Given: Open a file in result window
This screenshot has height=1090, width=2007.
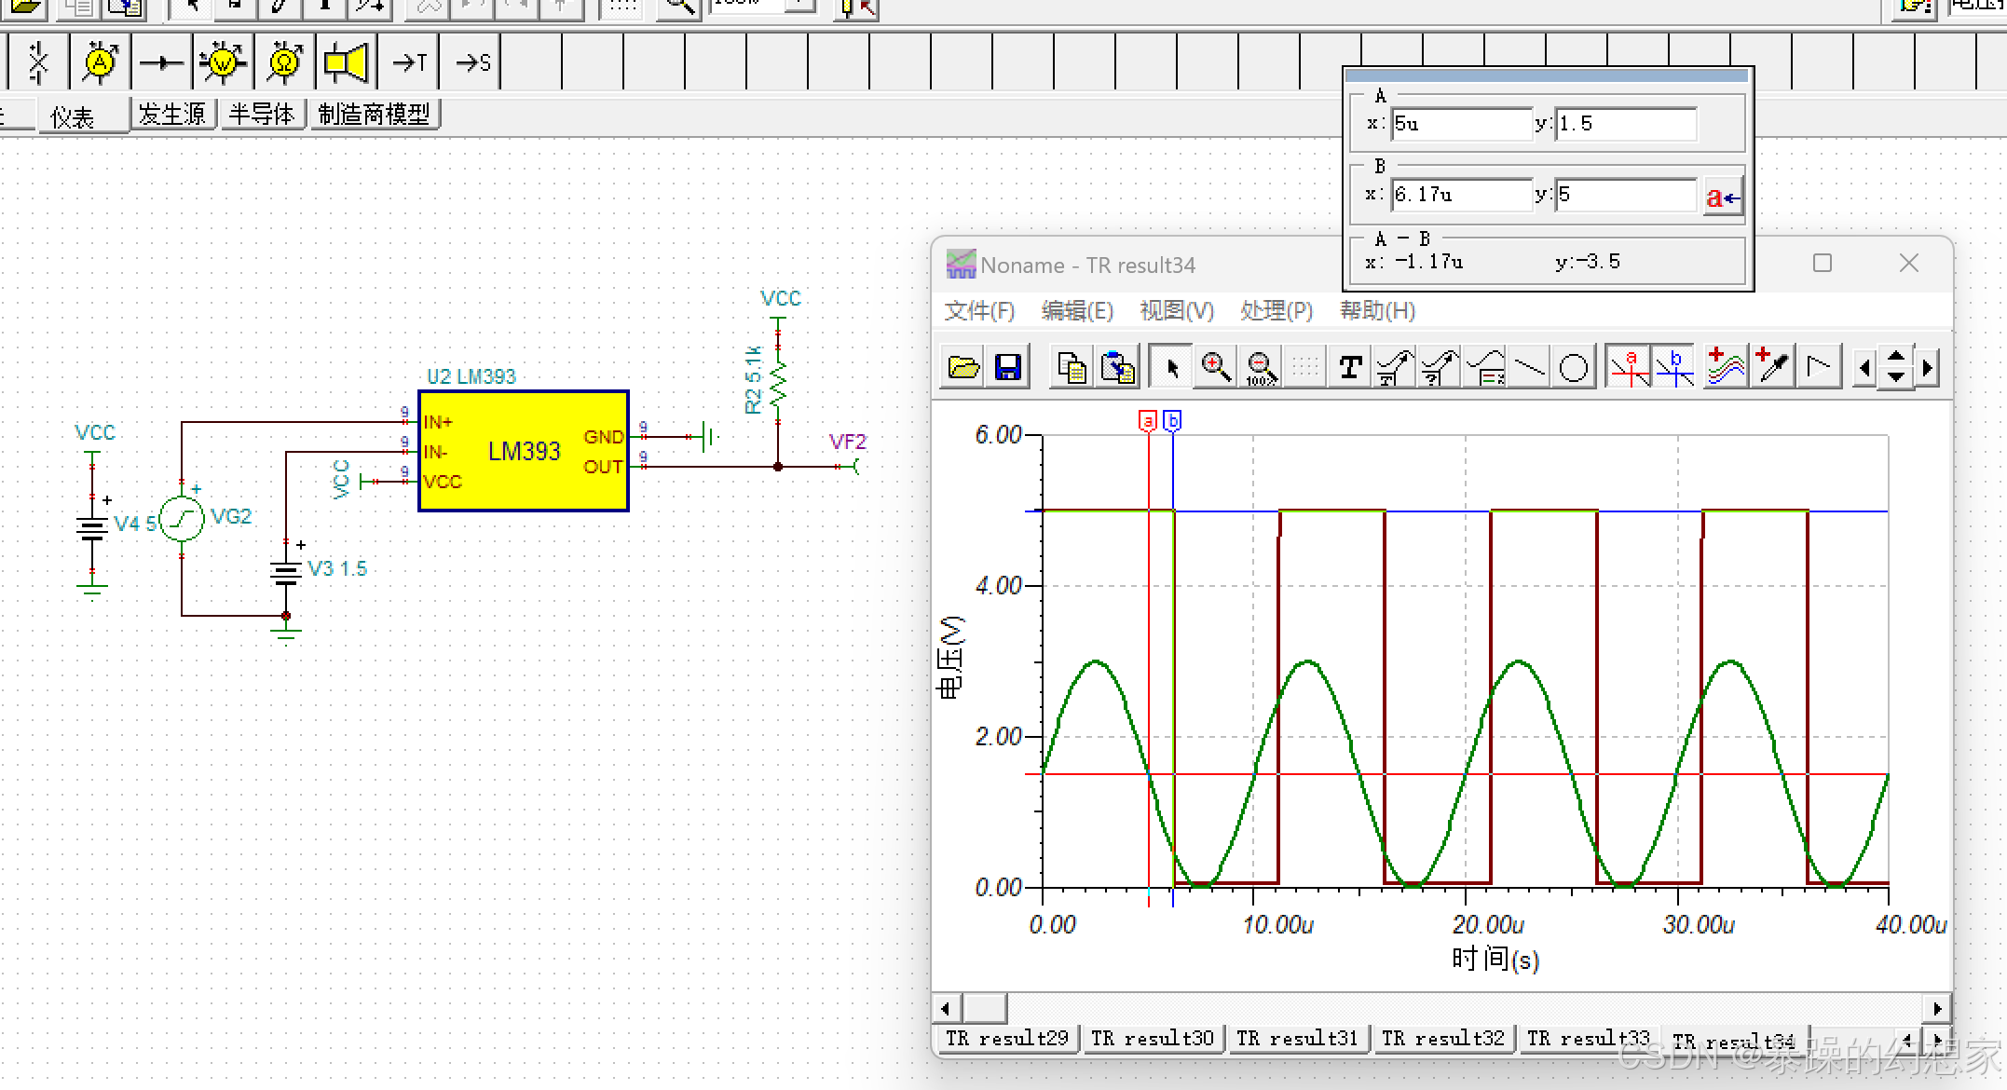Looking at the screenshot, I should point(963,368).
